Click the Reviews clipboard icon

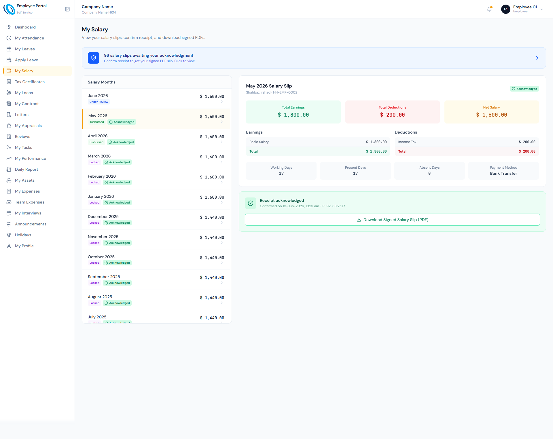[x=9, y=136]
